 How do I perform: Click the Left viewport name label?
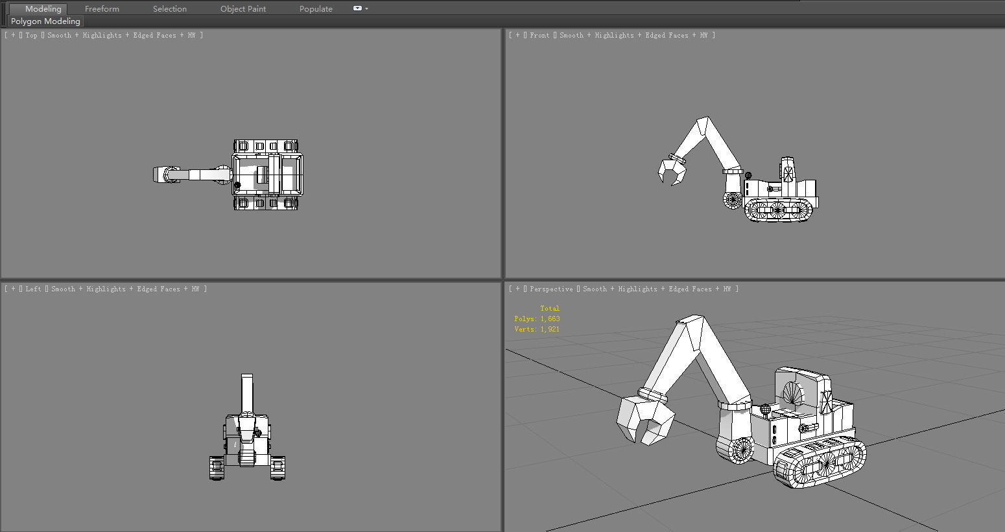pos(33,289)
